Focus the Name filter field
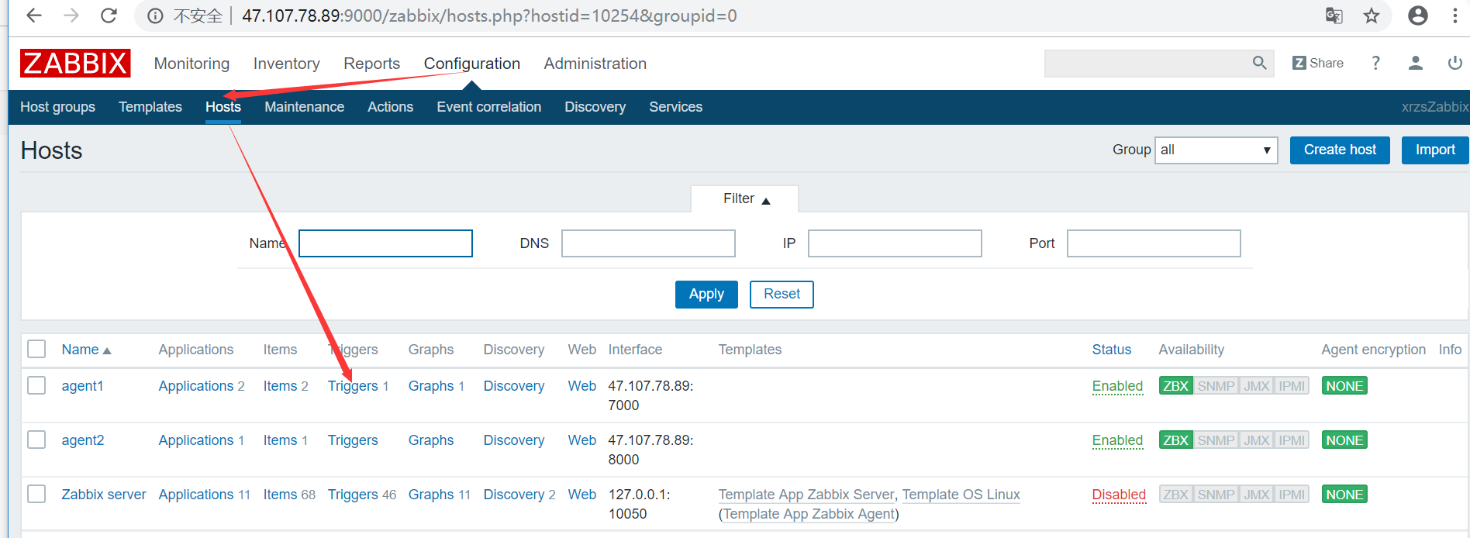Viewport: 1470px width, 538px height. pyautogui.click(x=385, y=243)
